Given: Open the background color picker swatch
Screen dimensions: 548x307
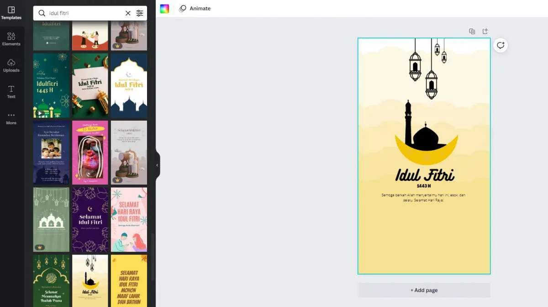Looking at the screenshot, I should click(164, 9).
